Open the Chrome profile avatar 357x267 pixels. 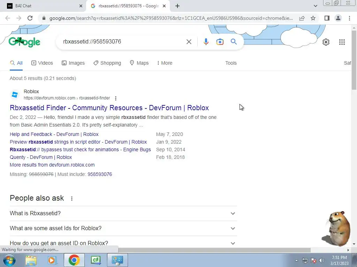pos(338,18)
